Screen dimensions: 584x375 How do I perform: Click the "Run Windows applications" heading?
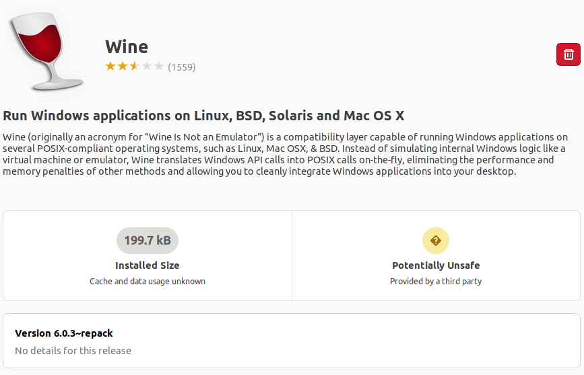tap(203, 116)
